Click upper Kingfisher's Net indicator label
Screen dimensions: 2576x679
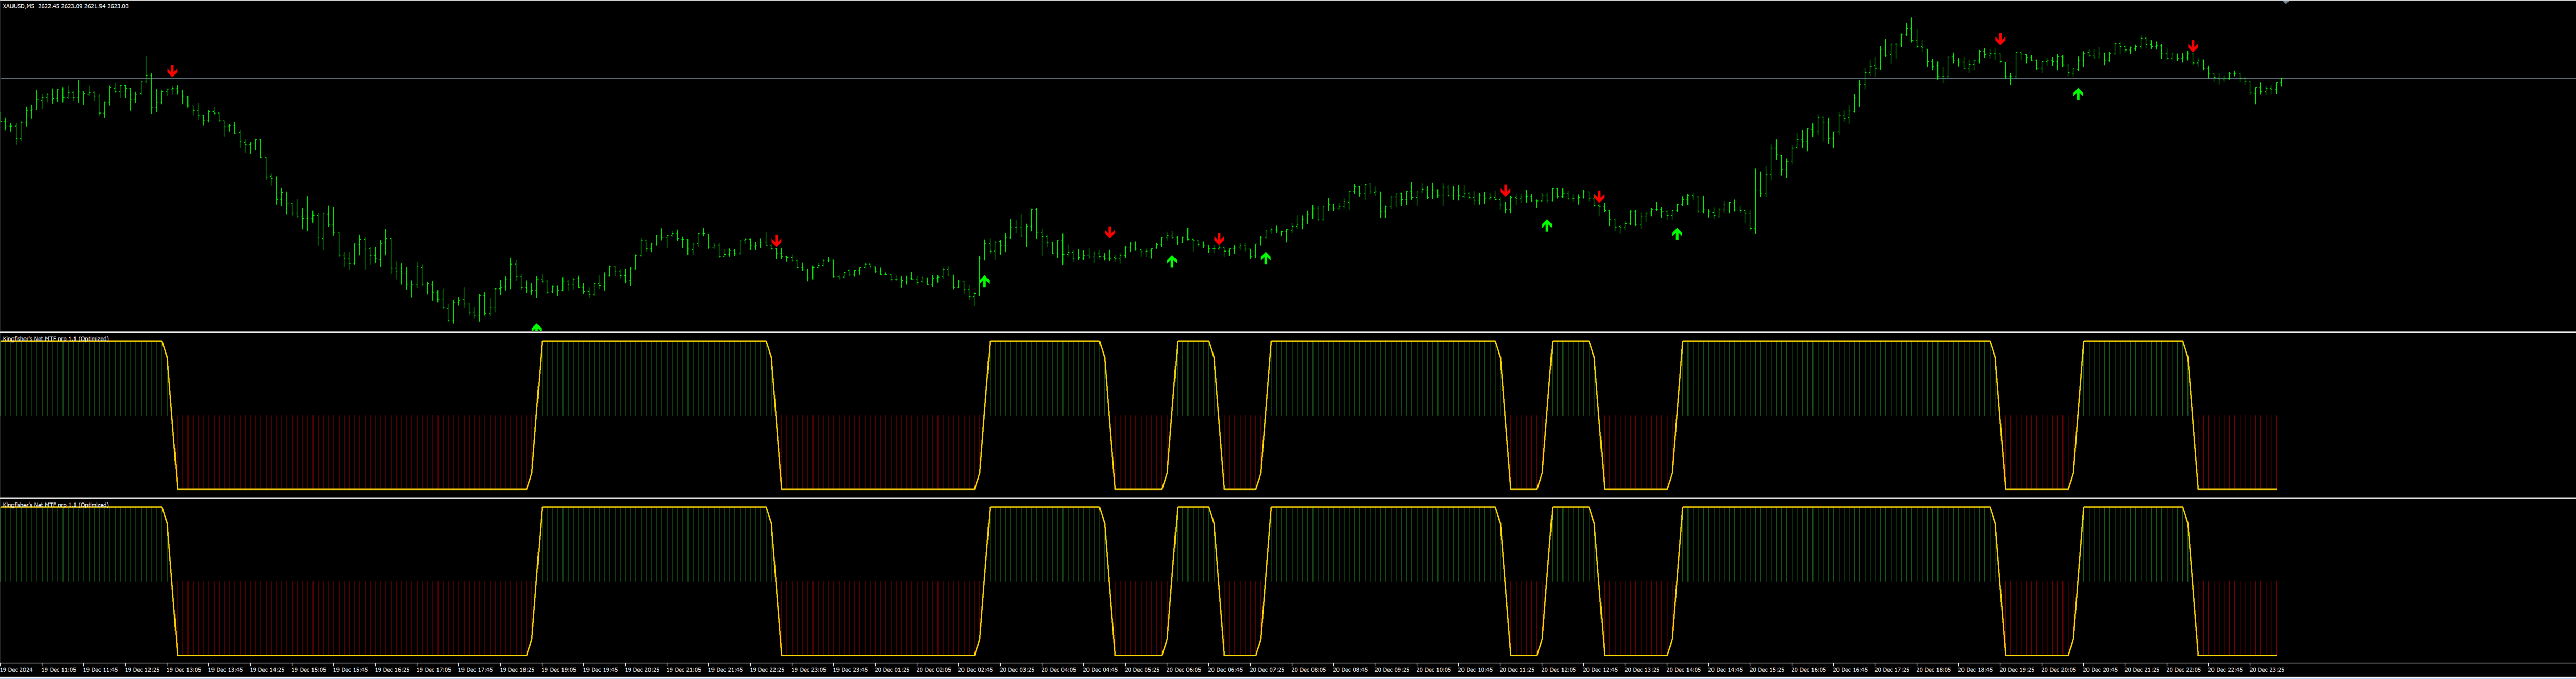[56, 339]
